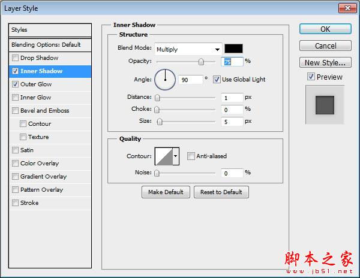Screen dimensions: 360x278
Task: Select the Gradient Overlay row
Action: [50, 177]
